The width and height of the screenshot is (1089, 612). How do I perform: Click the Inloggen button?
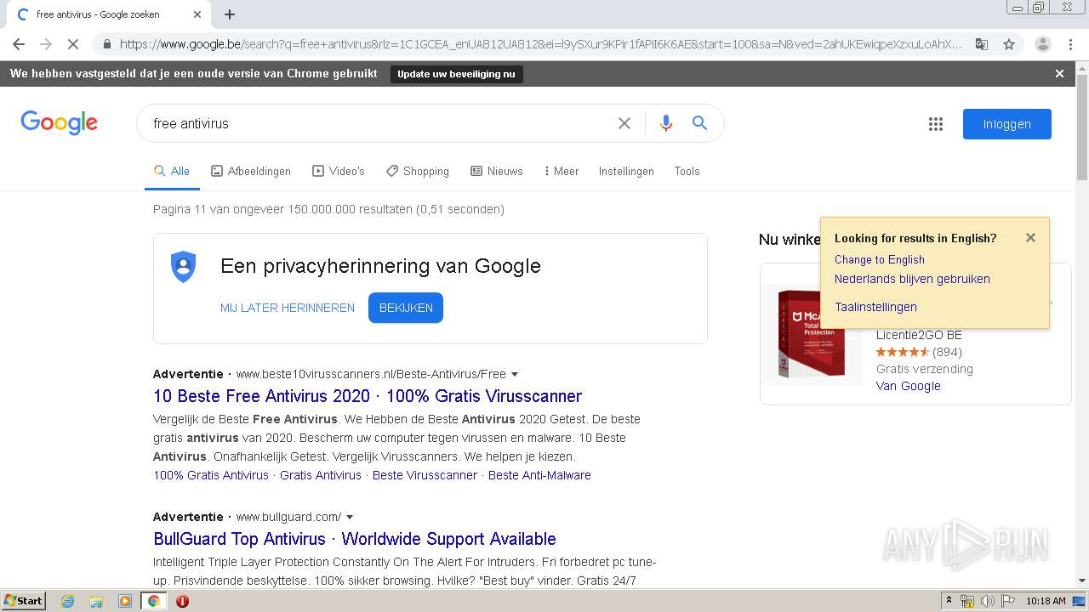[1007, 124]
